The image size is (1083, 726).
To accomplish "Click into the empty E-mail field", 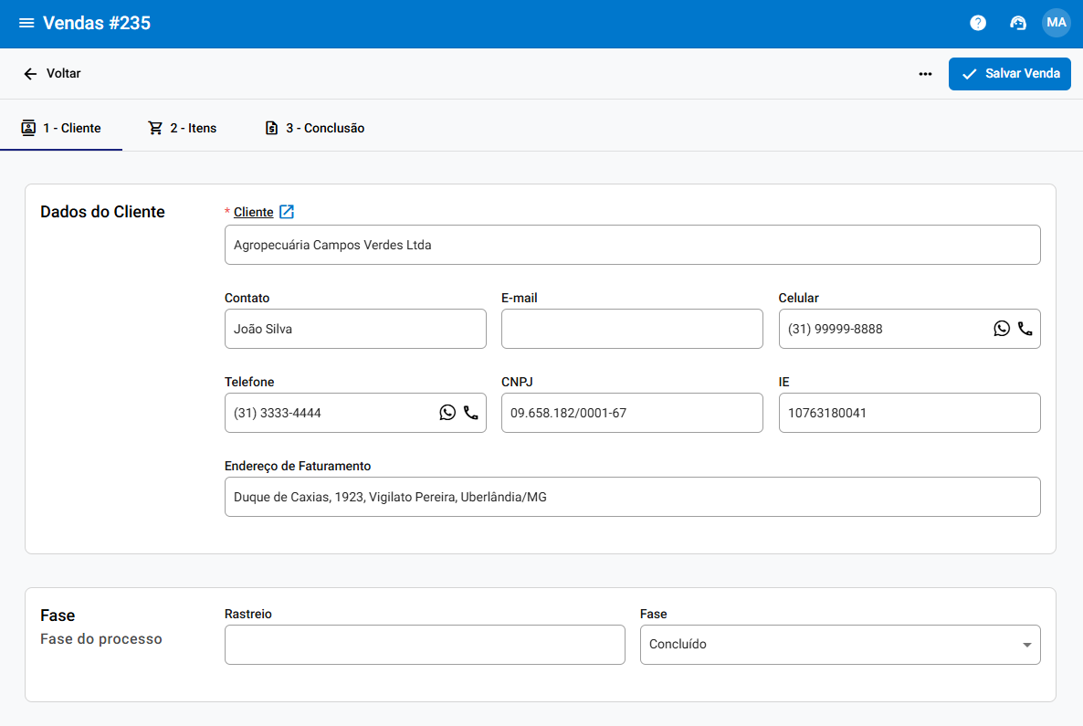I will point(631,329).
